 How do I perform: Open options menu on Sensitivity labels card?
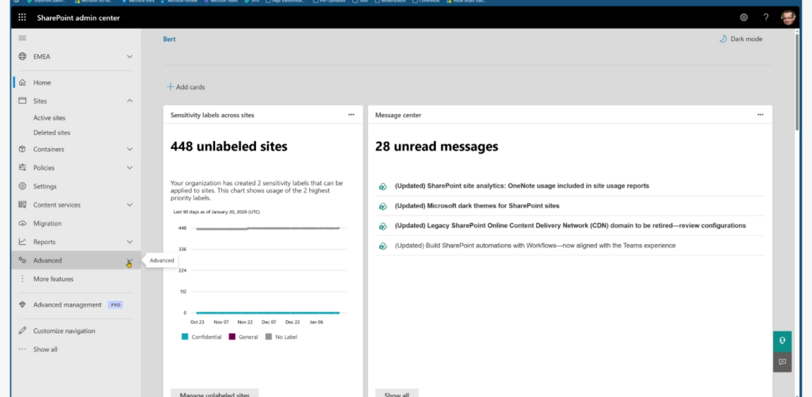pyautogui.click(x=350, y=115)
